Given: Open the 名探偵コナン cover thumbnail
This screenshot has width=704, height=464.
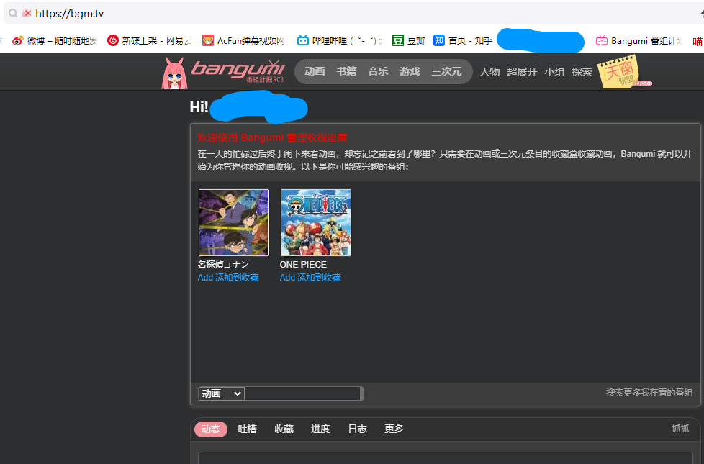Looking at the screenshot, I should tap(234, 222).
